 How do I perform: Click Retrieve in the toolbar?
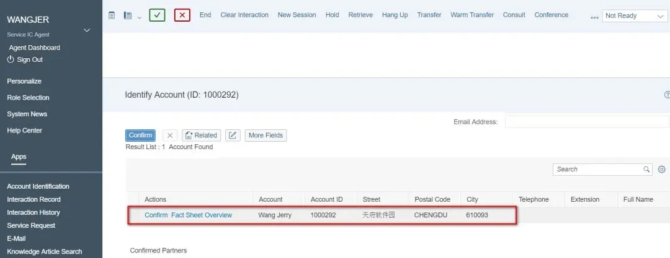tap(360, 15)
